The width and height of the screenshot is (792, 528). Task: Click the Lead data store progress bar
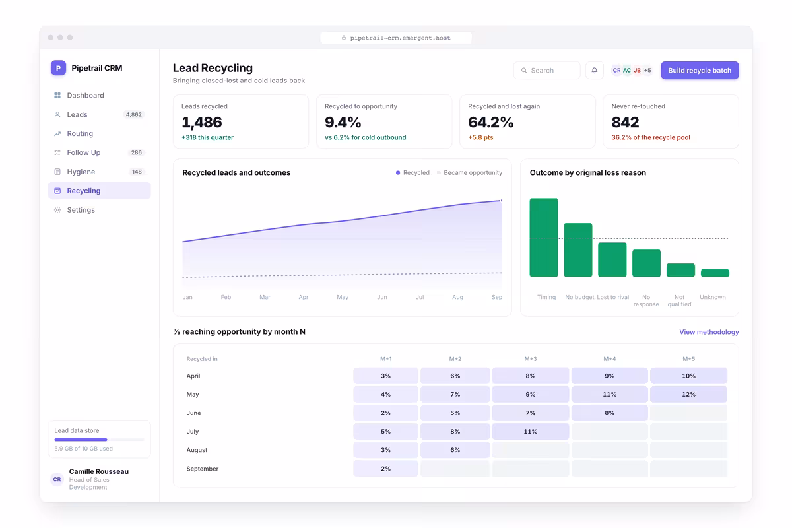pyautogui.click(x=99, y=440)
